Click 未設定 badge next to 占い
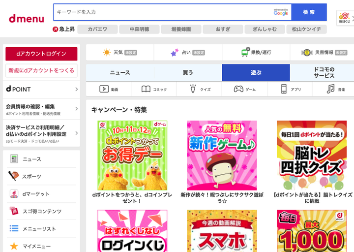 [199, 53]
